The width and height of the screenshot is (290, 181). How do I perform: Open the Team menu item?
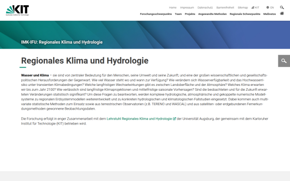tap(178, 14)
